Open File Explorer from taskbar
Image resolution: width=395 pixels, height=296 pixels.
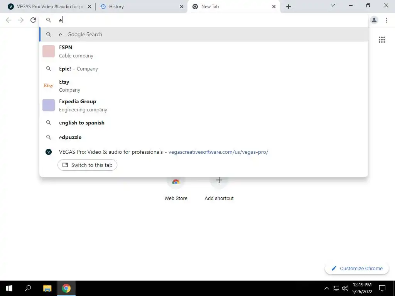[x=47, y=288]
